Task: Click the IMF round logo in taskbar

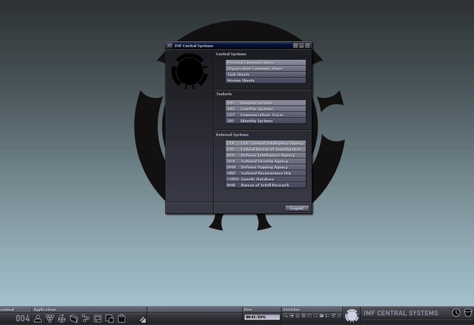Action: click(x=352, y=316)
